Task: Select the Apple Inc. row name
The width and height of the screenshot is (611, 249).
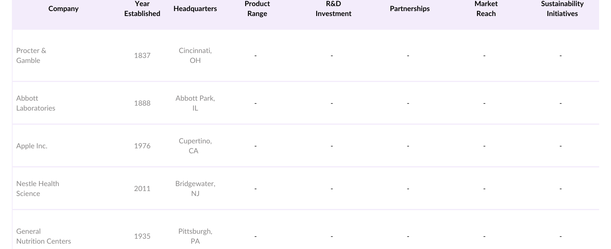Action: 32,146
